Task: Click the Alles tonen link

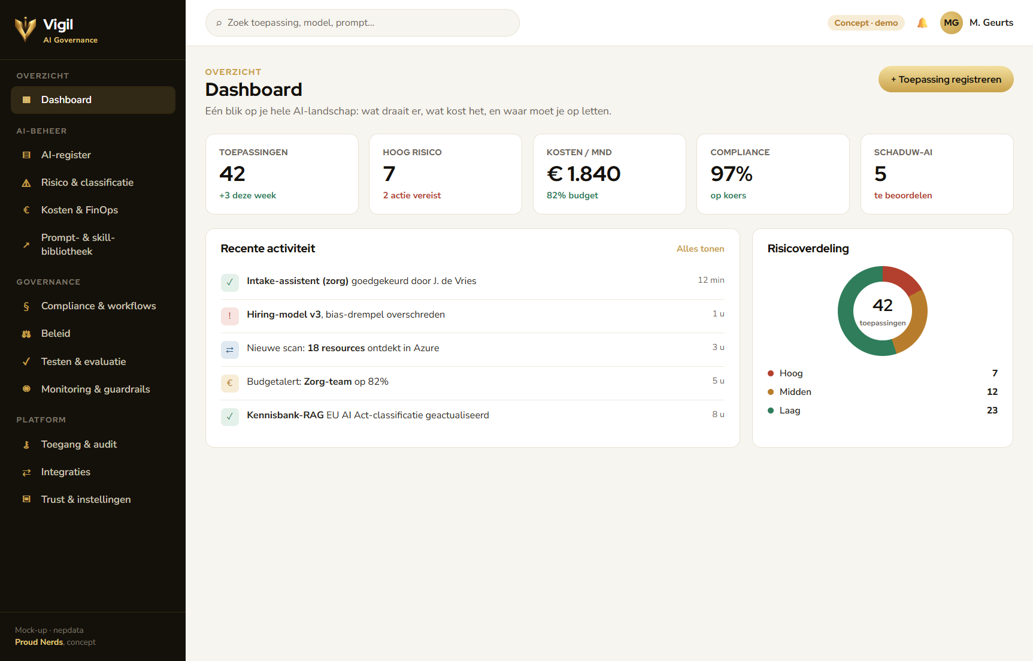Action: [x=700, y=249]
